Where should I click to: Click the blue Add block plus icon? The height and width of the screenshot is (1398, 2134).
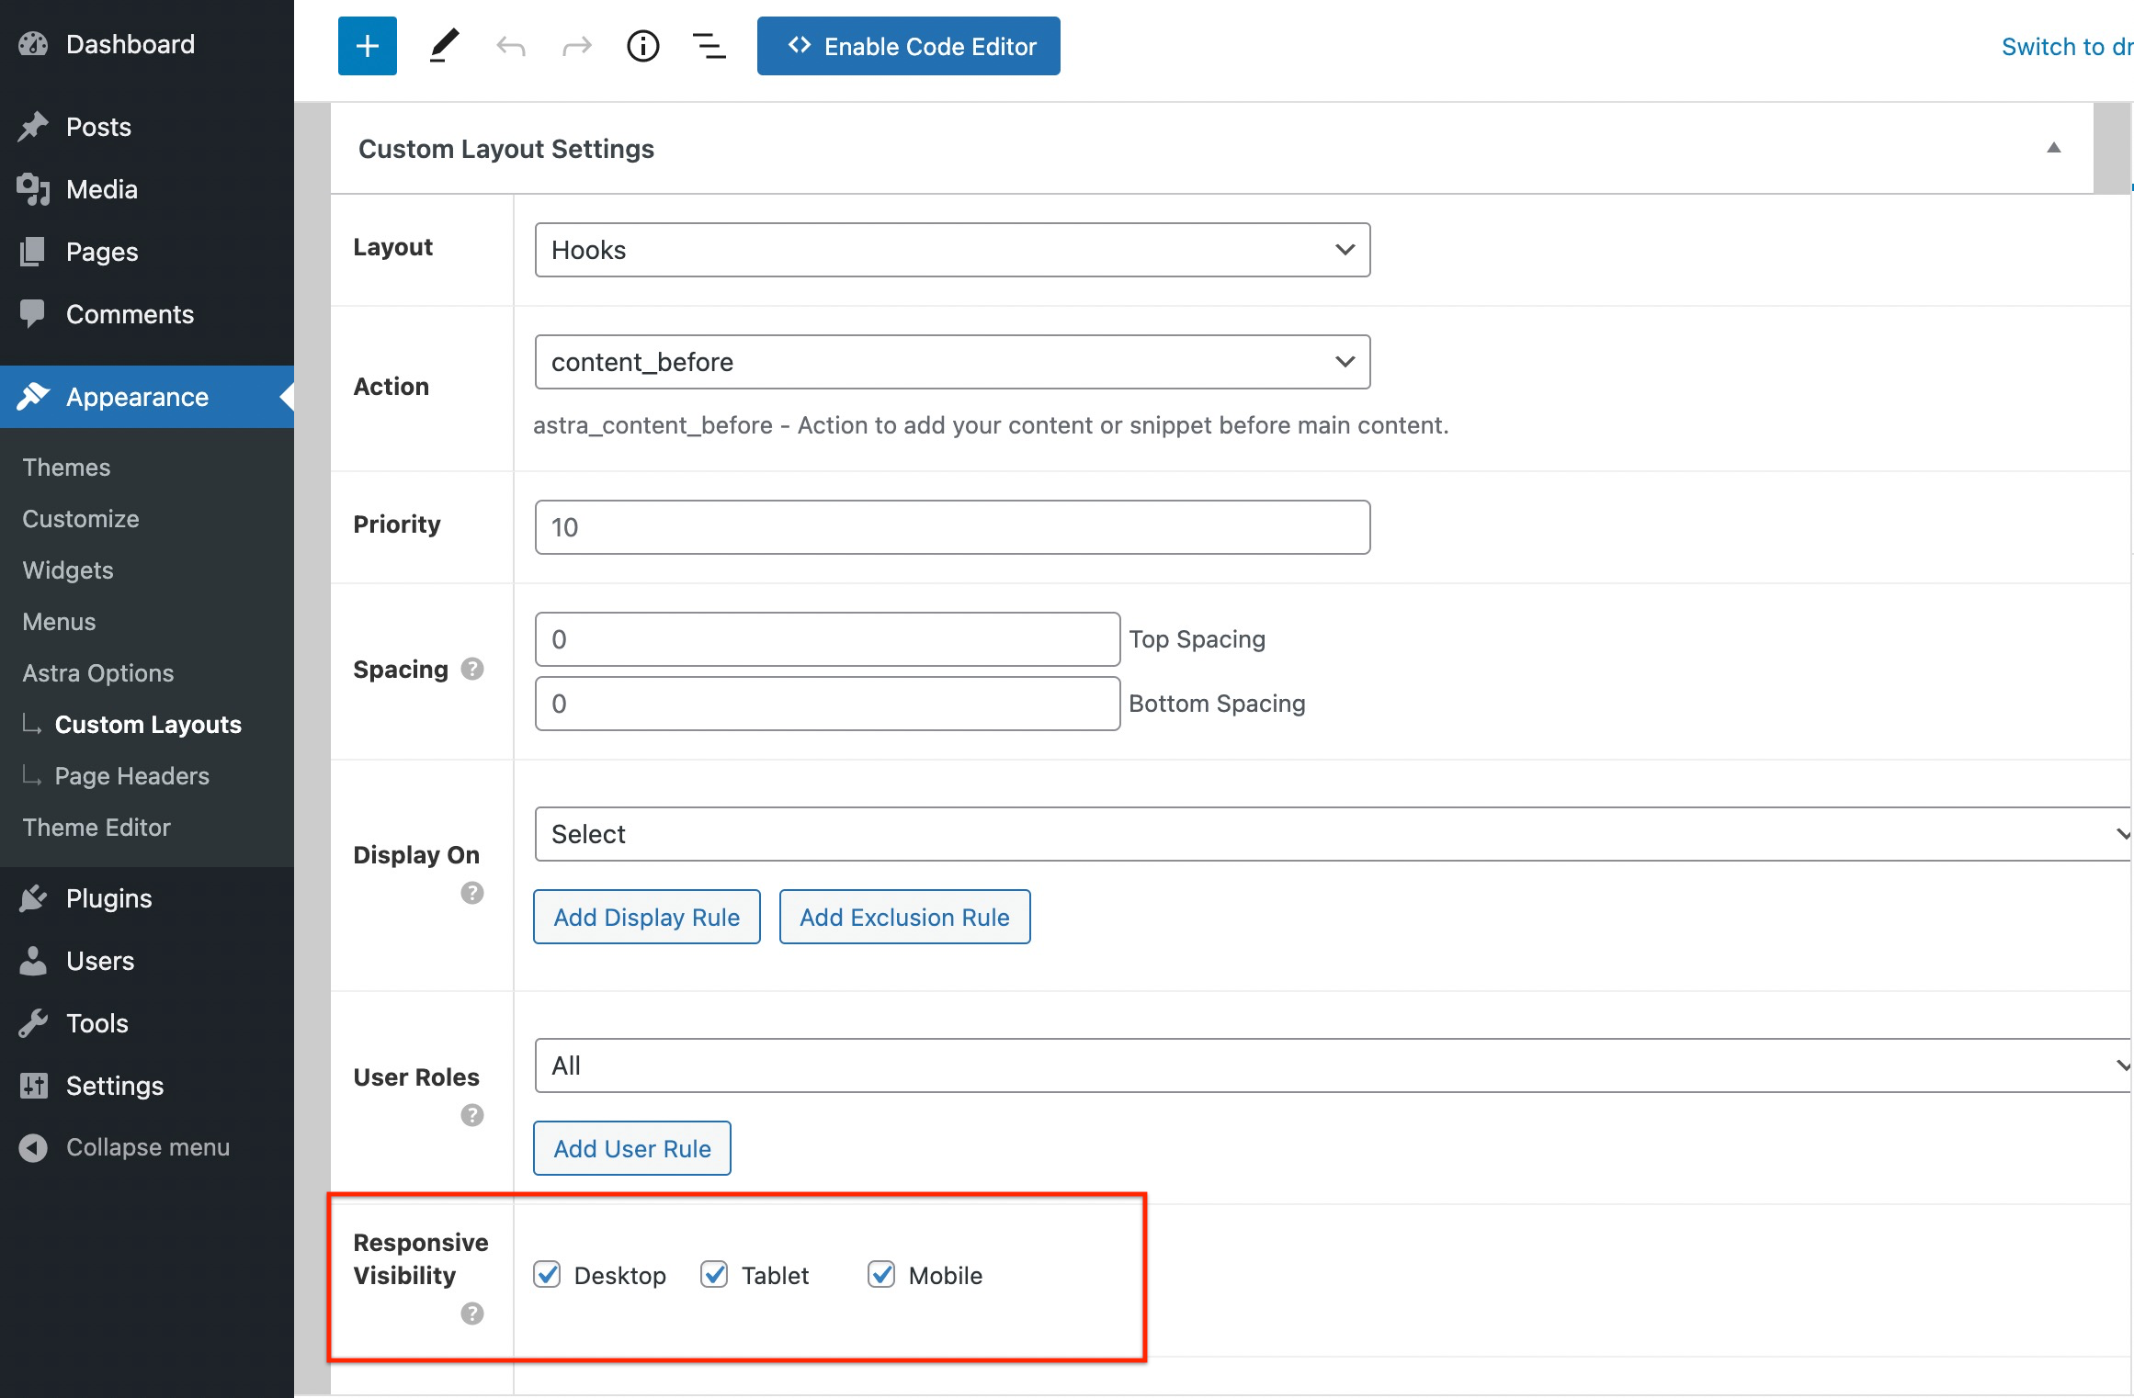(368, 46)
